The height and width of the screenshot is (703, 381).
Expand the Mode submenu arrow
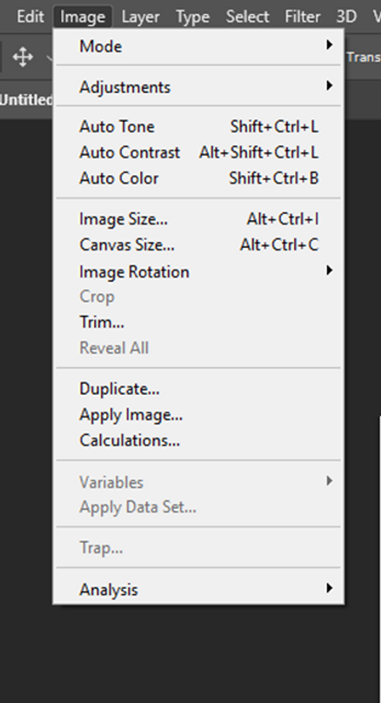click(330, 45)
